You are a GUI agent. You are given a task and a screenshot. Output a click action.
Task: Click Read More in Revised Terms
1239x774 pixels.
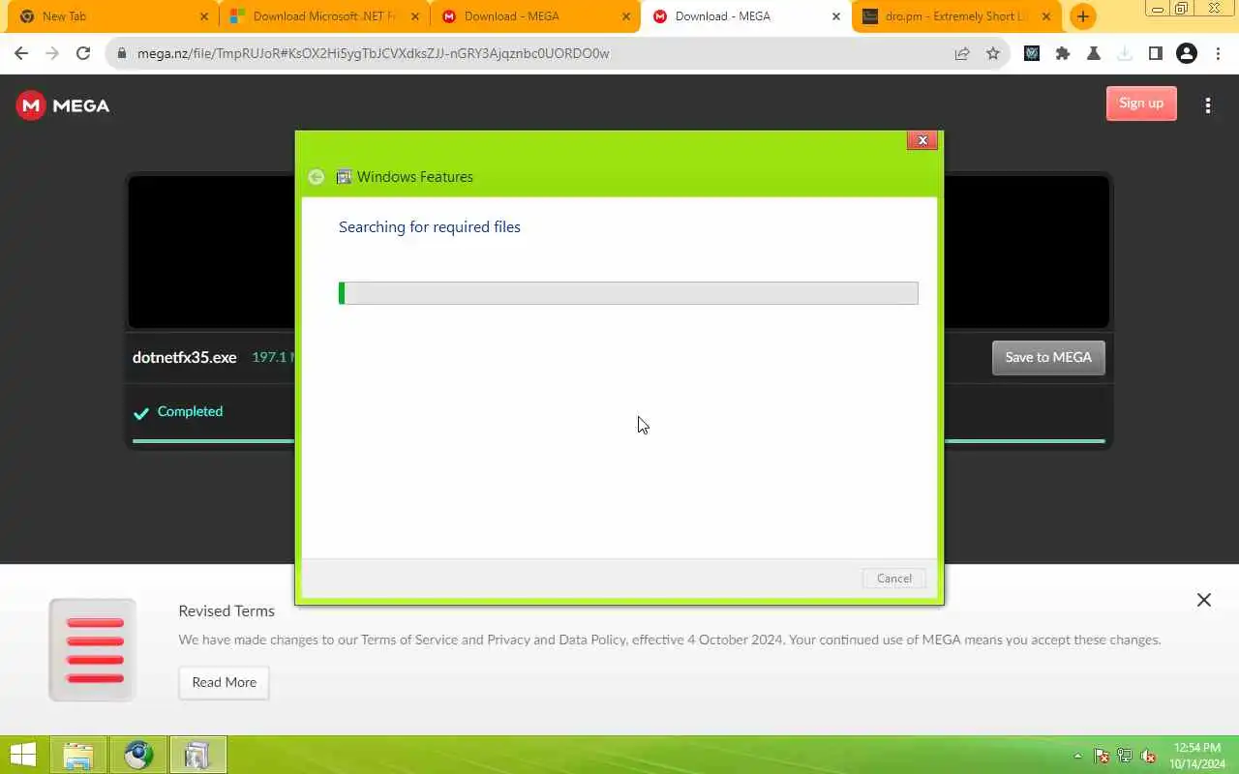pos(224,682)
